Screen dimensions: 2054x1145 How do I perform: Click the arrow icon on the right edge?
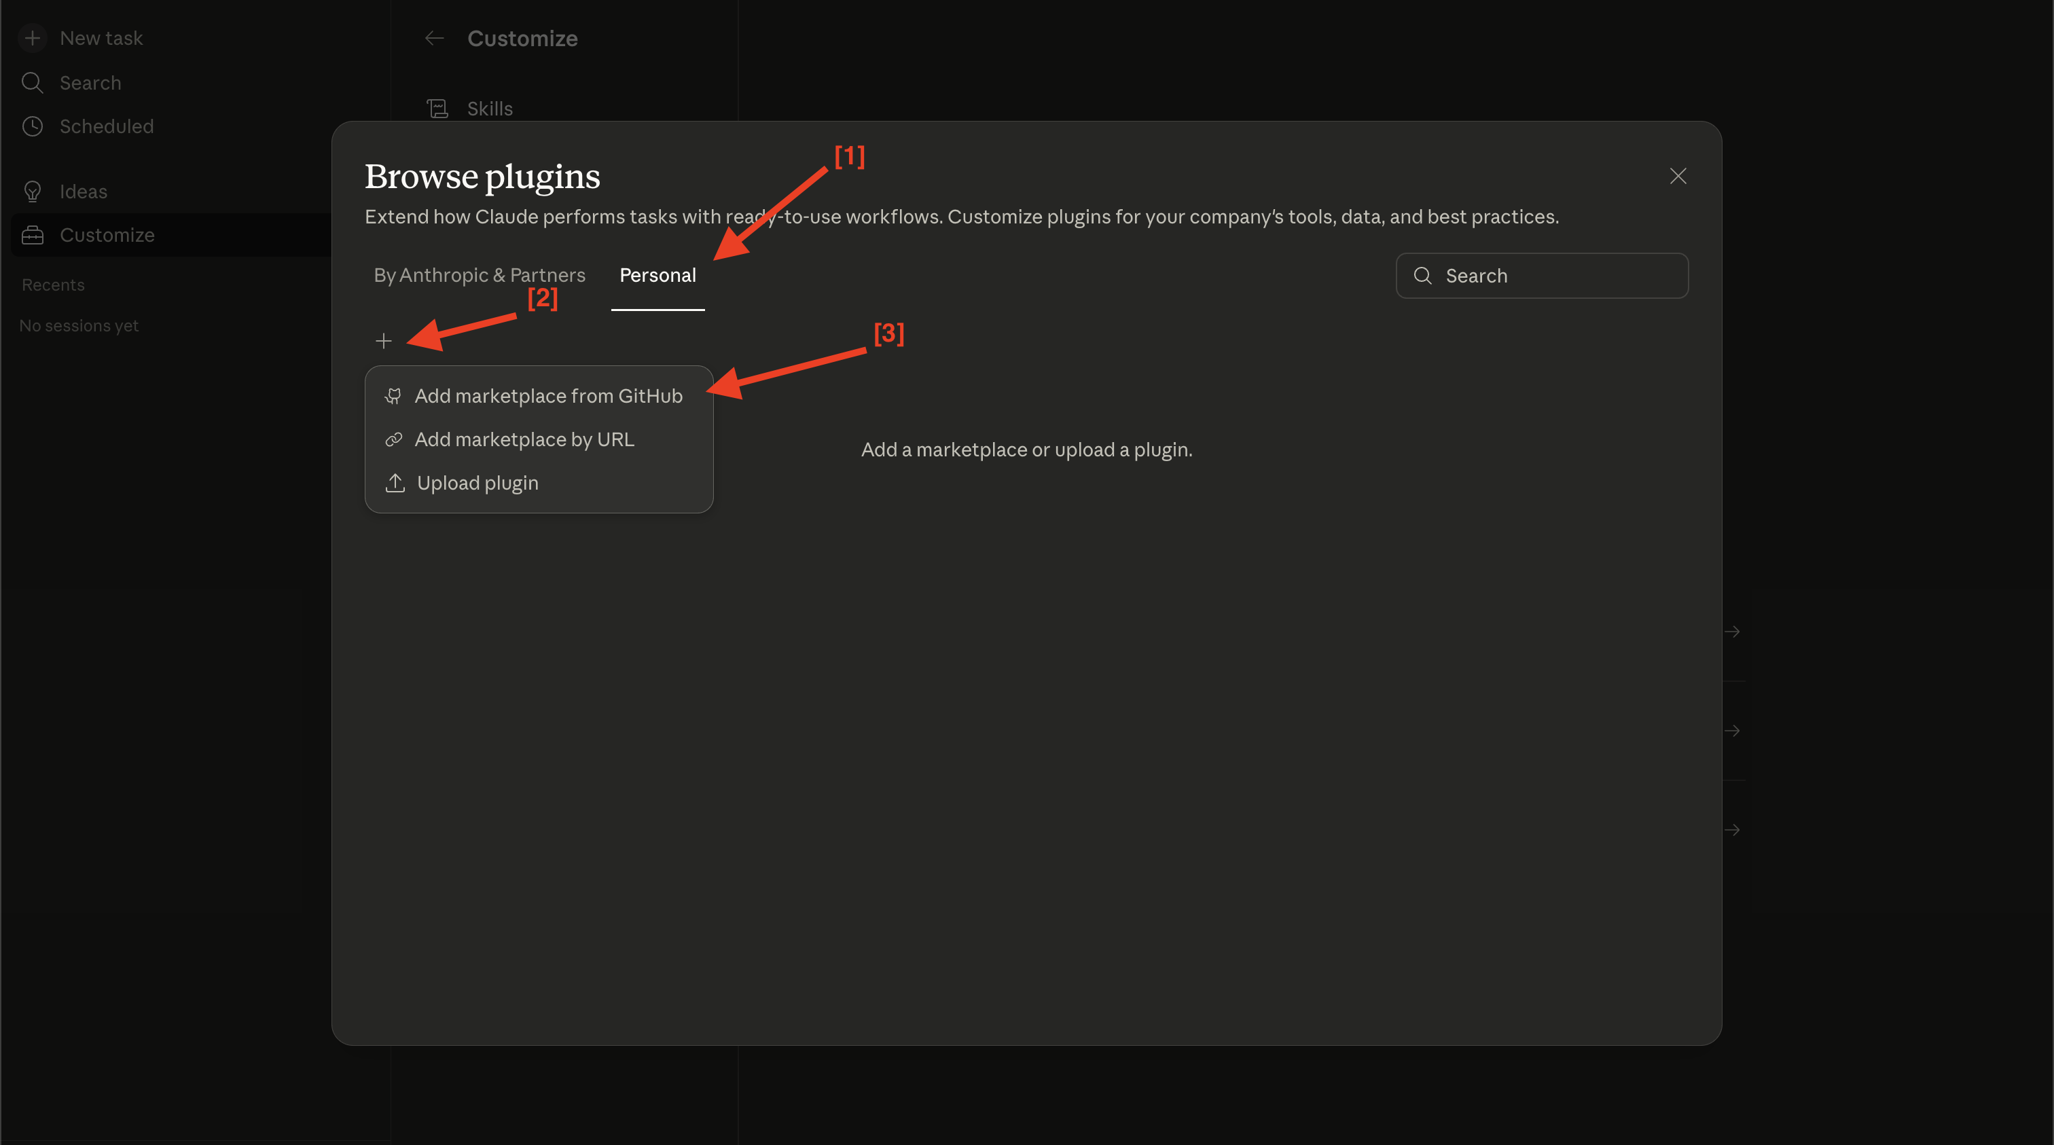(1732, 631)
